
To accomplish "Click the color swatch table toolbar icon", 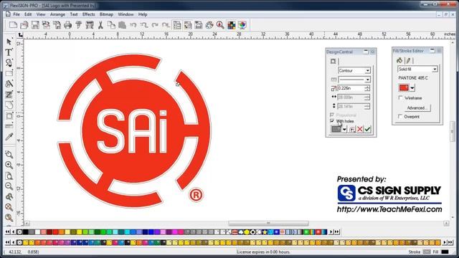I will (x=231, y=25).
